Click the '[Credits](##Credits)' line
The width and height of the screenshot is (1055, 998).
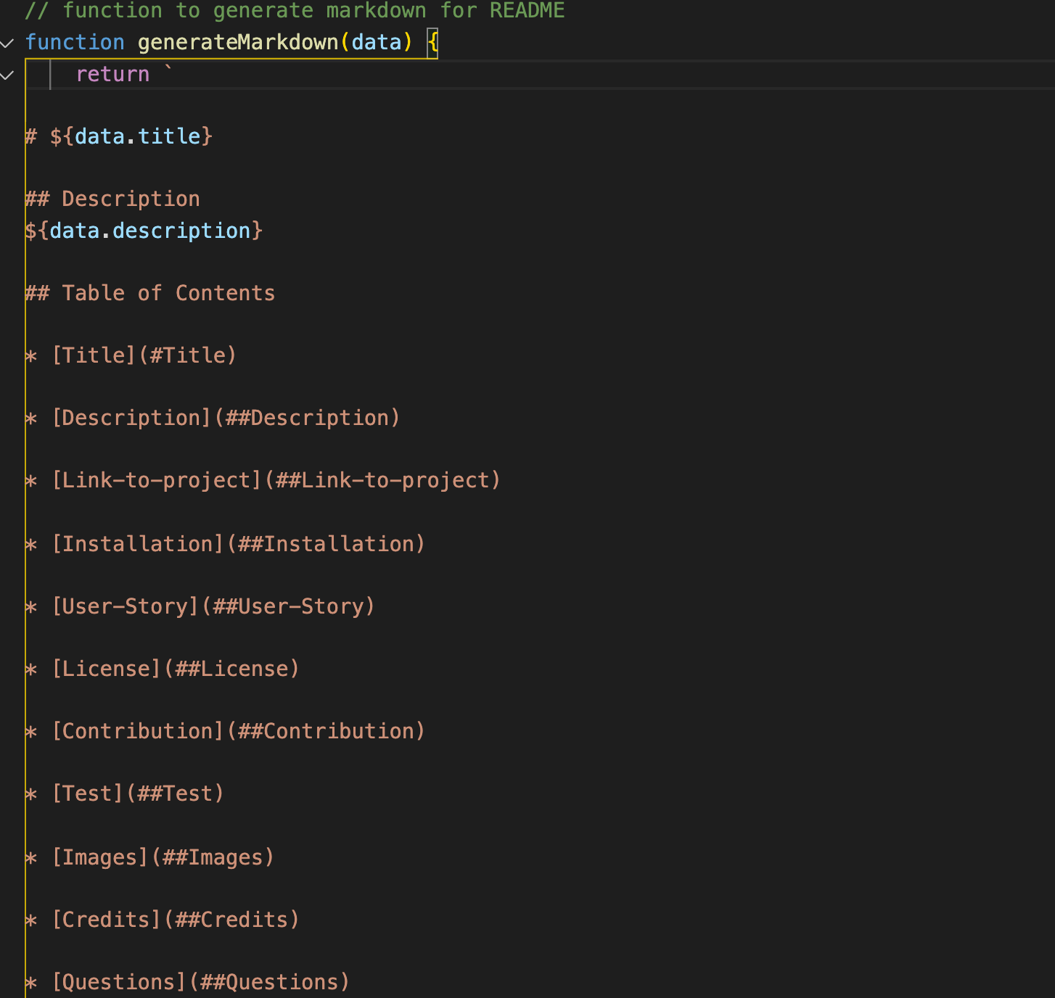point(163,920)
